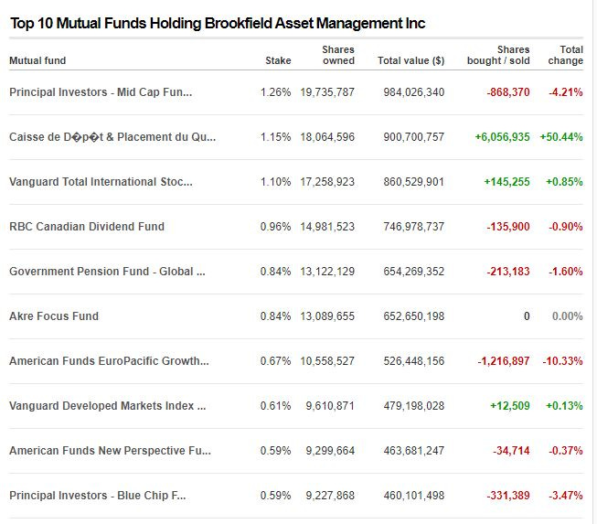Click total change +0.13%

tap(564, 406)
